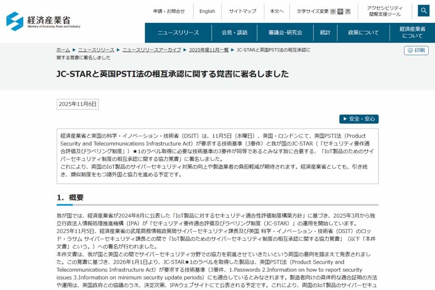Viewport: 435px width, 290px height.
Task: Open the サイトマップ page
Action: [x=243, y=11]
